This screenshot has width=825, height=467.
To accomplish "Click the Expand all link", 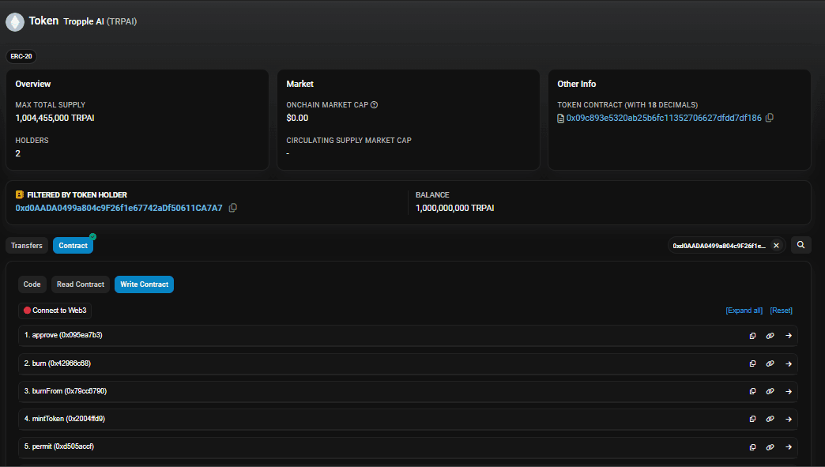I will click(744, 311).
